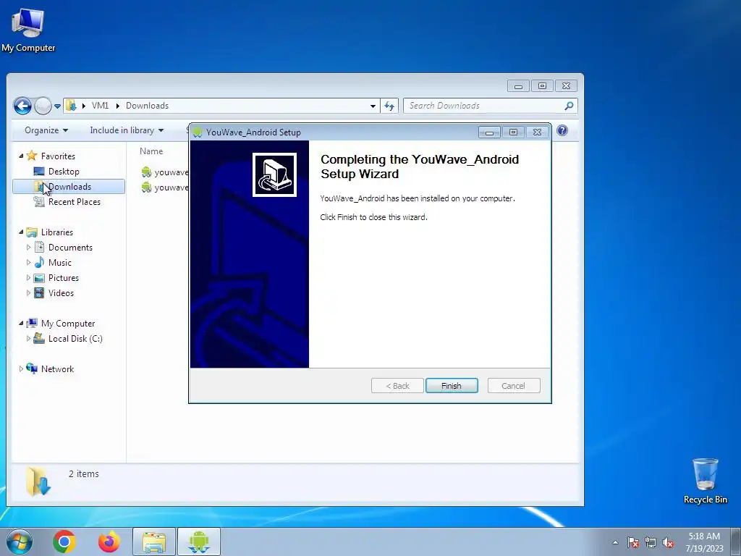This screenshot has height=556, width=741.
Task: Expand the Network node
Action: point(21,368)
